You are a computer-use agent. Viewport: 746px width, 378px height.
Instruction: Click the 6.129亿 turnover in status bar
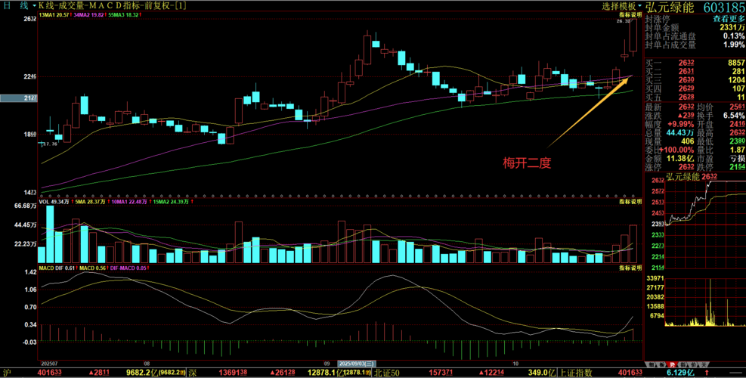pos(679,372)
